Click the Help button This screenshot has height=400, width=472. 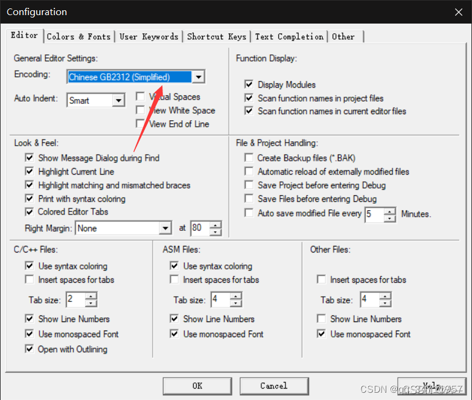pos(432,386)
